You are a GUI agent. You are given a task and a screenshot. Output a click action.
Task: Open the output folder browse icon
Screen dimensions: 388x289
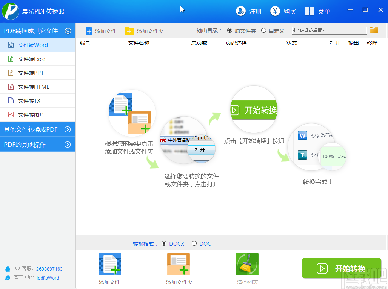pyautogui.click(x=374, y=30)
